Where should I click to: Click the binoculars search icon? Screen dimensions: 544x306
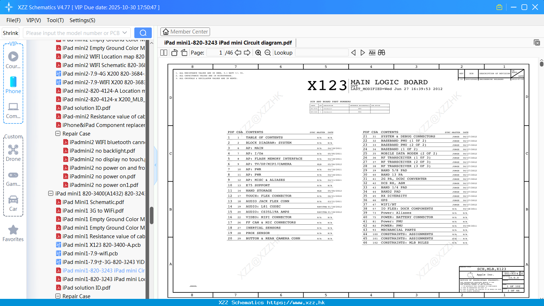(x=381, y=52)
